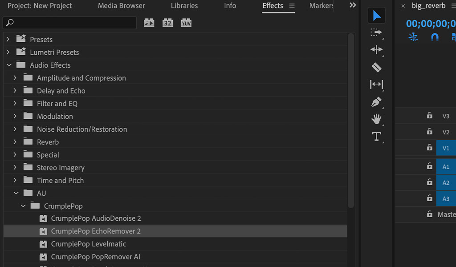
Task: Toggle A3 track targeting
Action: 446,198
